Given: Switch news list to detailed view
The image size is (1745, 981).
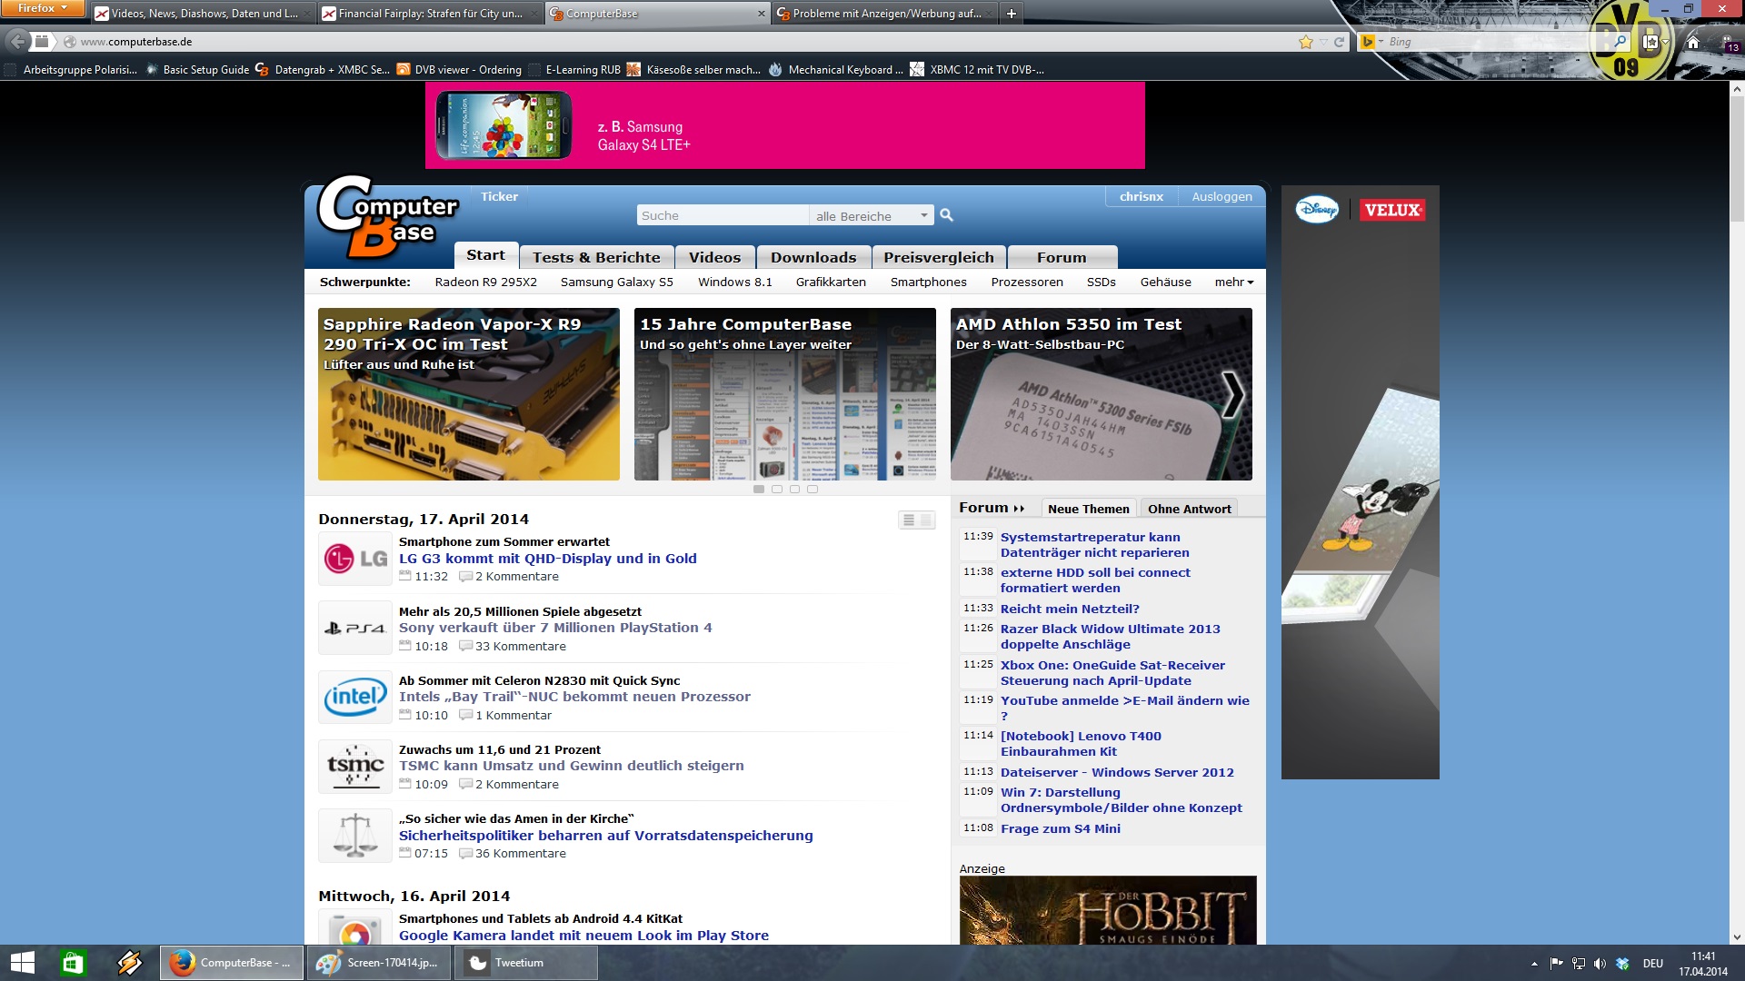Looking at the screenshot, I should click(908, 520).
